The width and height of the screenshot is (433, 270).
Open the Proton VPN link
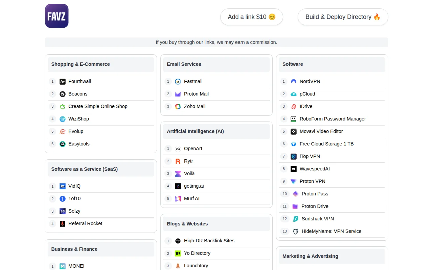click(313, 181)
